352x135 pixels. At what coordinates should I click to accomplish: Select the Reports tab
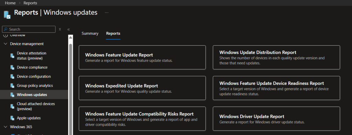pos(113,33)
